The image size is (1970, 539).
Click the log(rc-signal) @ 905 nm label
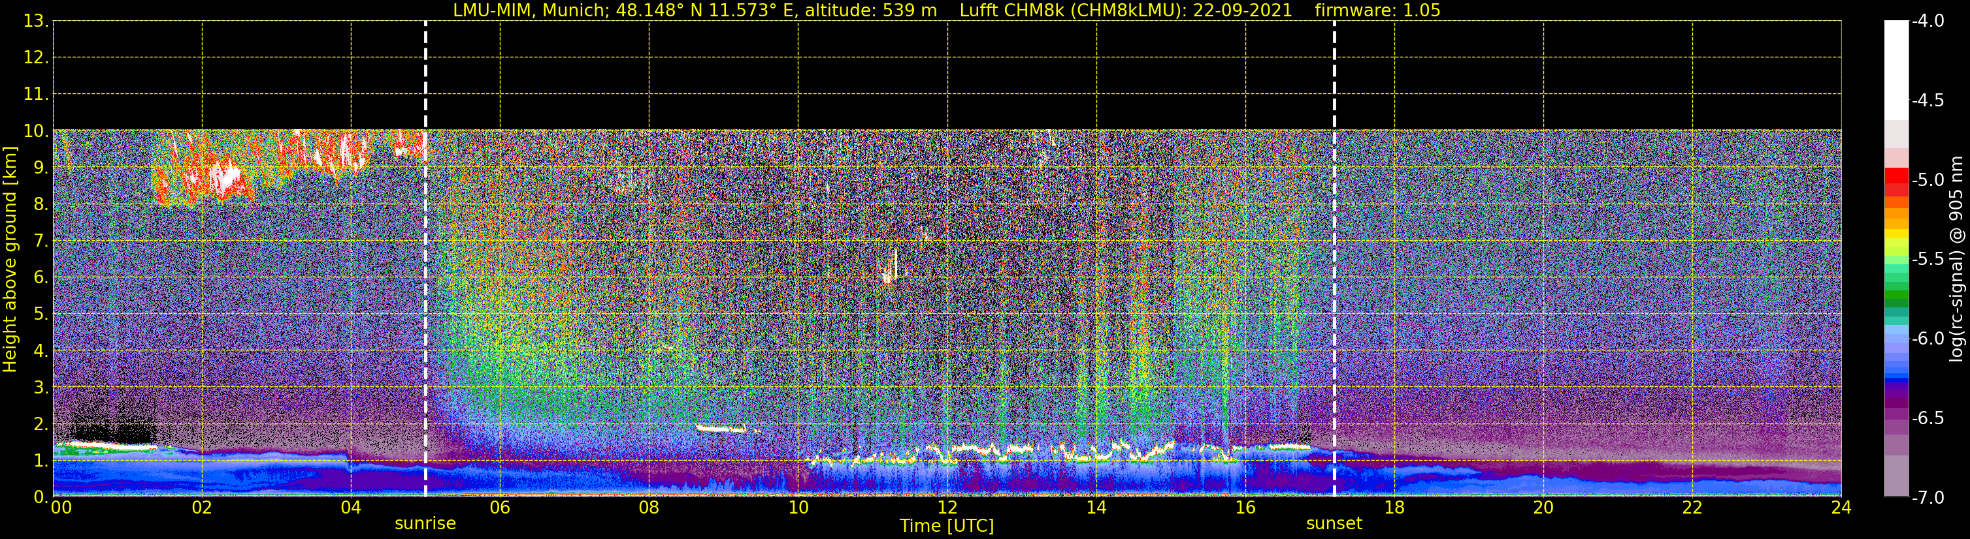coord(1956,259)
